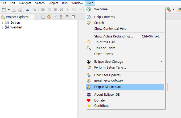
Task: Open Tips and Tricks
Action: (x=125, y=48)
